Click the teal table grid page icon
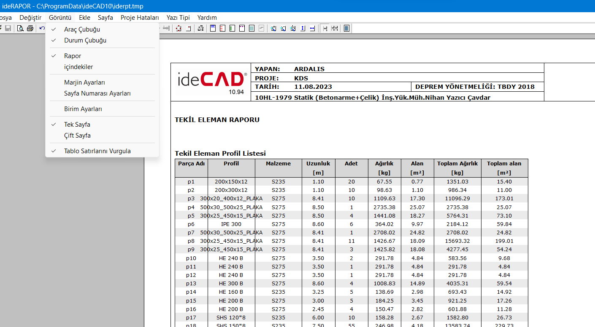595x327 pixels. coord(252,28)
